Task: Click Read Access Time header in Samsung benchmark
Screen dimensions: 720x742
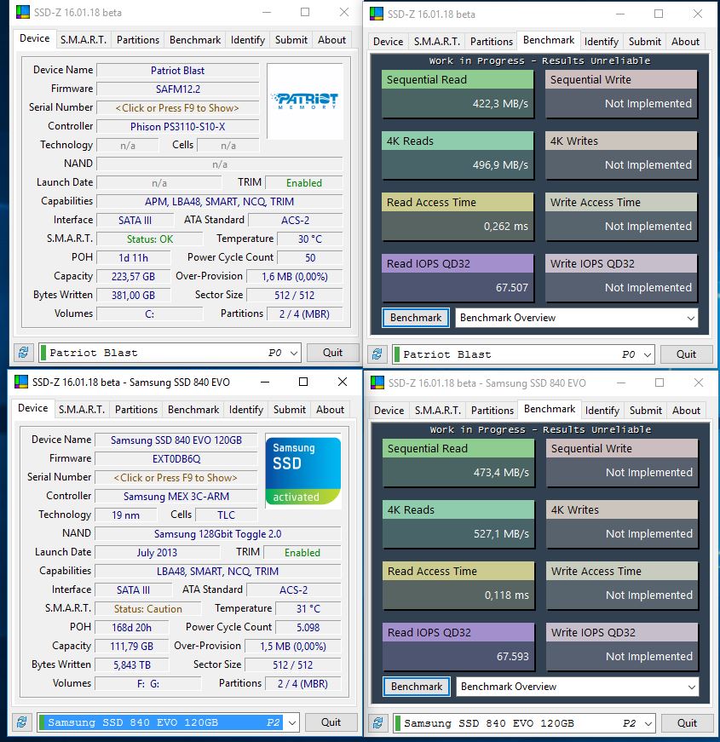Action: (458, 571)
